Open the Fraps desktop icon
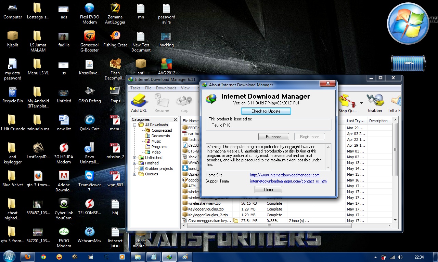Image resolution: width=438 pixels, height=262 pixels. pyautogui.click(x=115, y=95)
